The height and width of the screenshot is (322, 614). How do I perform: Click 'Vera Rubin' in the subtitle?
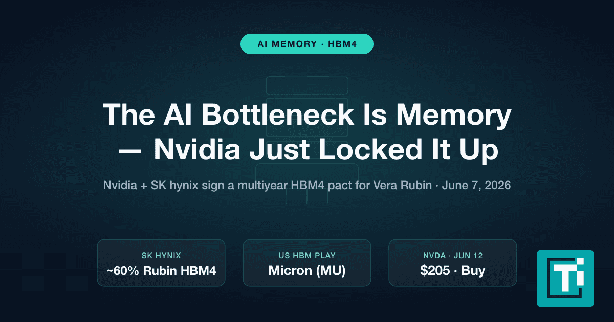[x=403, y=185]
